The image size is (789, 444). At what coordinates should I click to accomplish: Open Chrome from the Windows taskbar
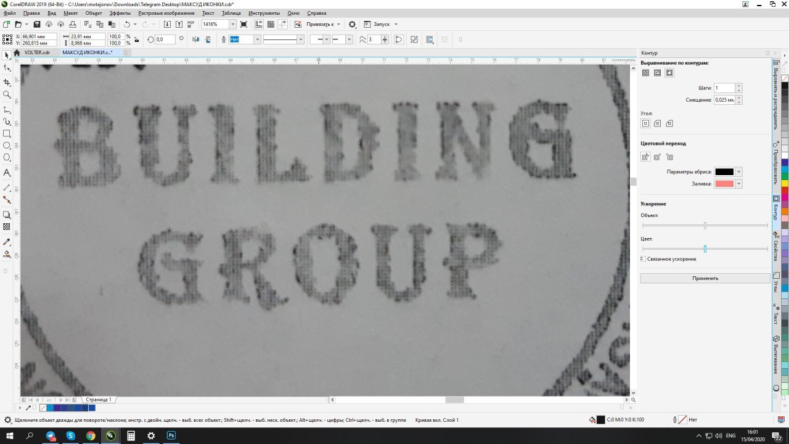tap(91, 435)
